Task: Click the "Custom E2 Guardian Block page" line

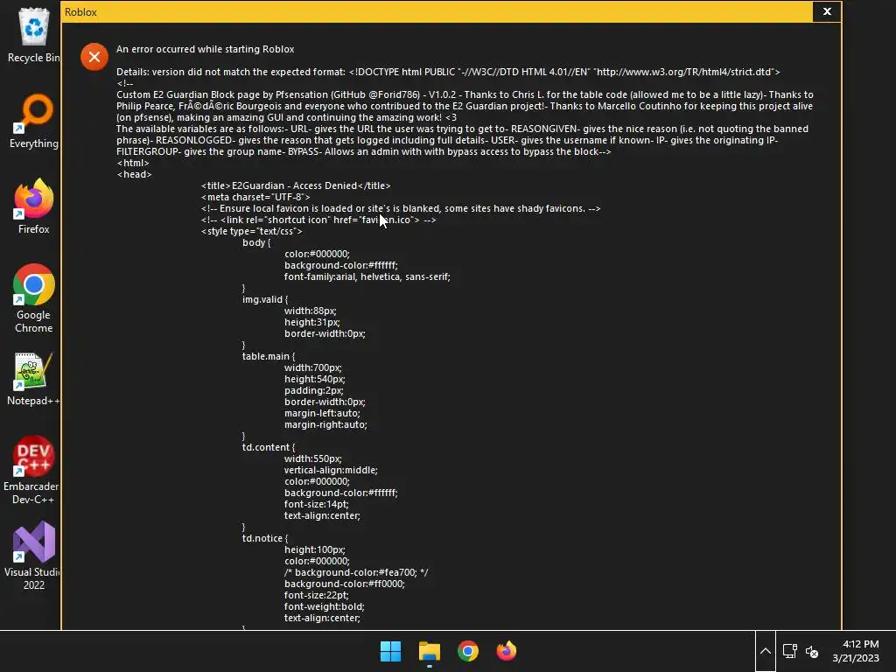Action: [x=465, y=94]
